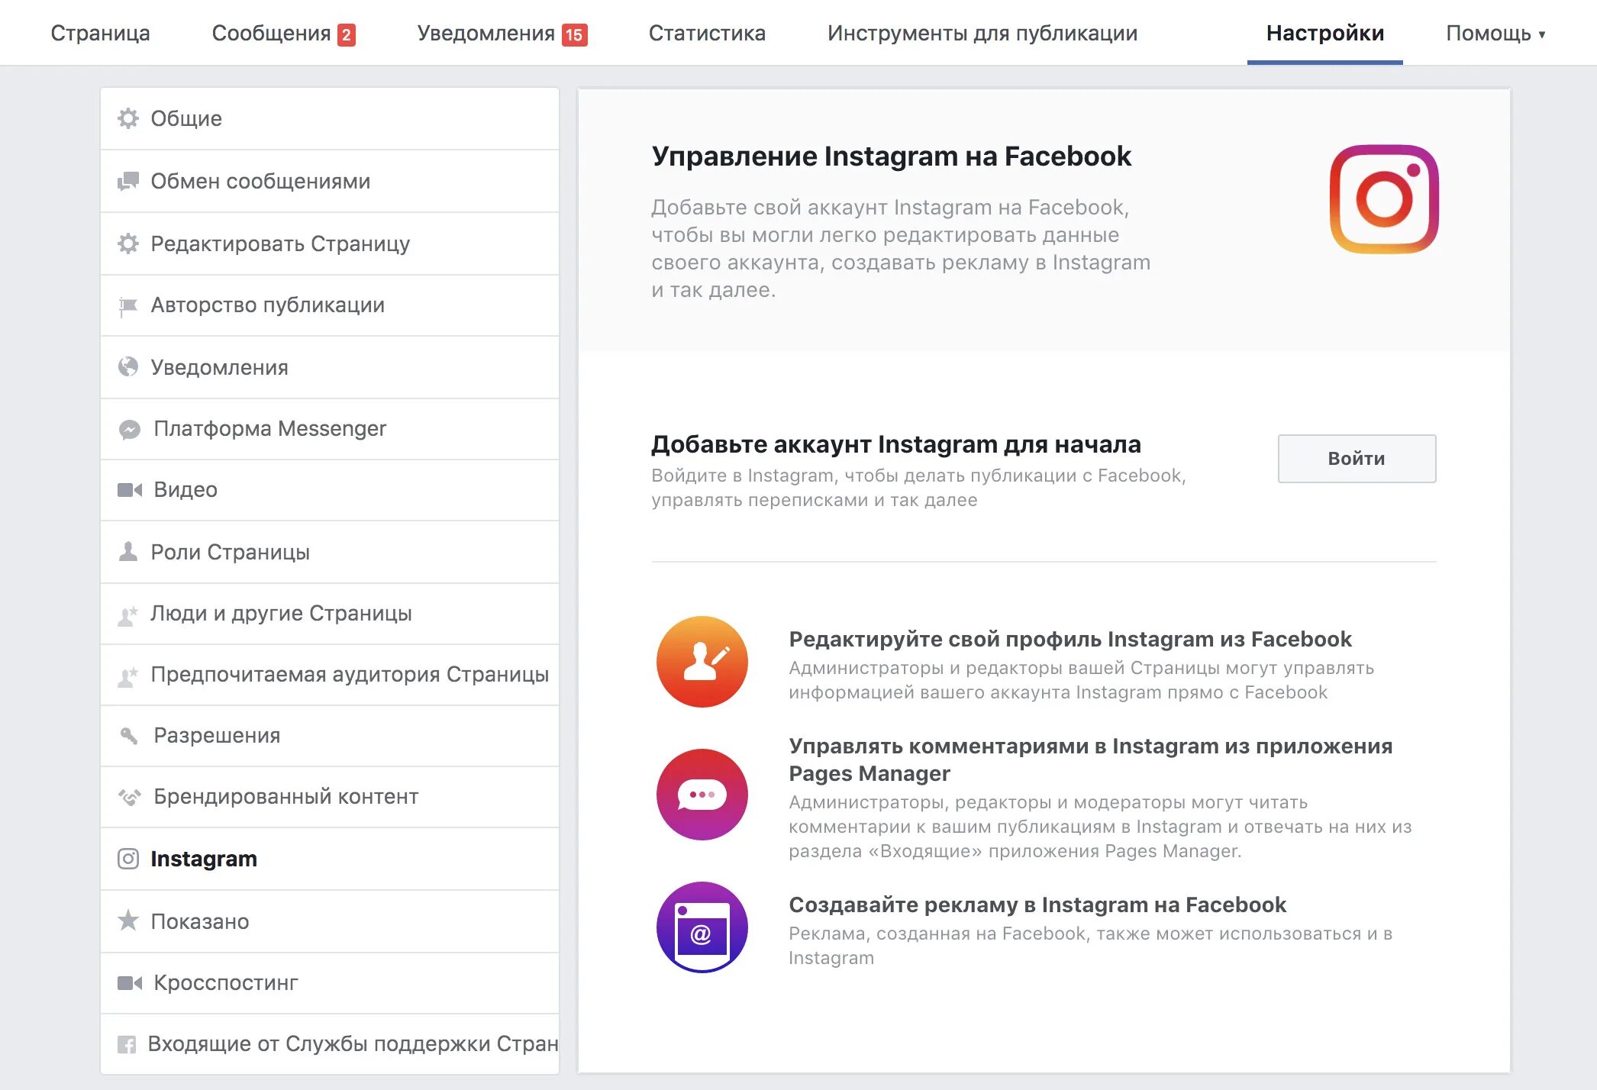The image size is (1597, 1090).
Task: Click the star icon beside Показано
Action: (128, 921)
